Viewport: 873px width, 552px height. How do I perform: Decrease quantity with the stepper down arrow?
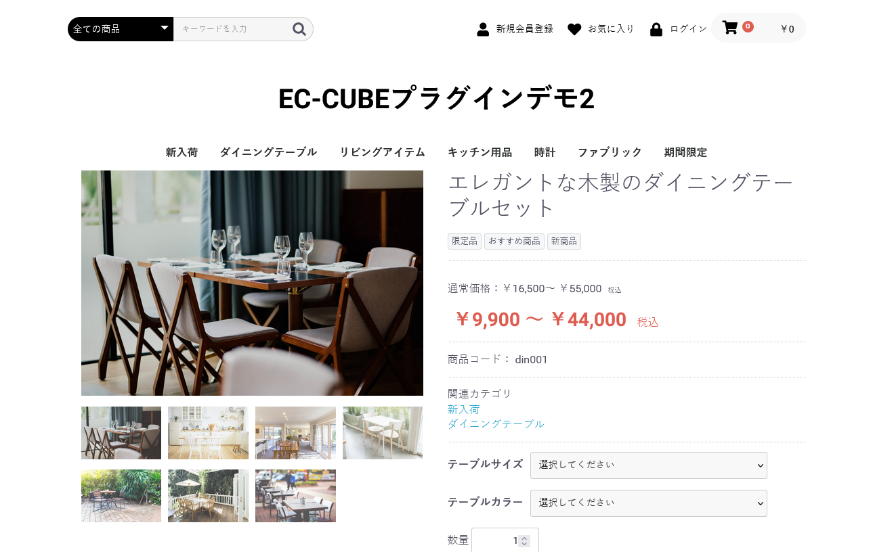(x=524, y=544)
